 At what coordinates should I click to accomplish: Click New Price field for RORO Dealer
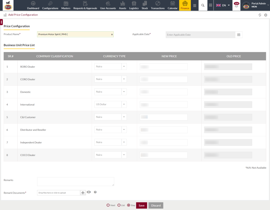point(163,67)
